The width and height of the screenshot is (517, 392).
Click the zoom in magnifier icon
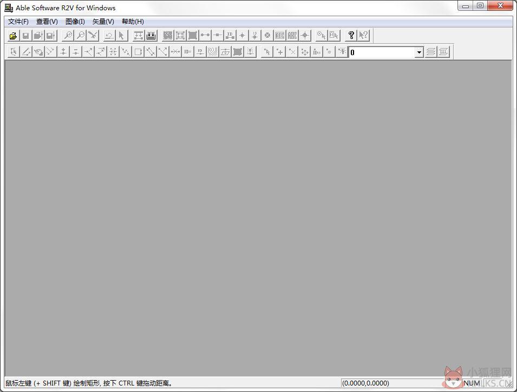(68, 35)
